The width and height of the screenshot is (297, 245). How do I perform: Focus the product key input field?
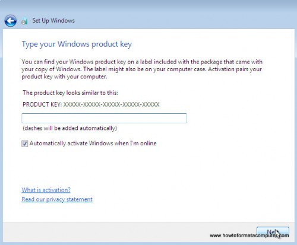point(104,118)
